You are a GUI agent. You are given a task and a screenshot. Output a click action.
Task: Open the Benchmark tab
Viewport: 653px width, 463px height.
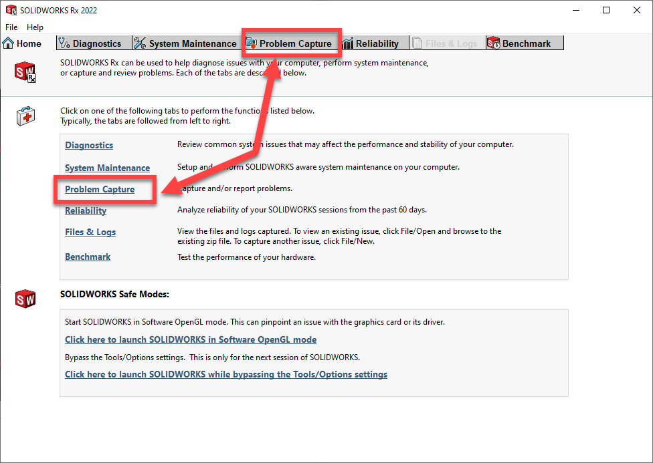click(526, 43)
